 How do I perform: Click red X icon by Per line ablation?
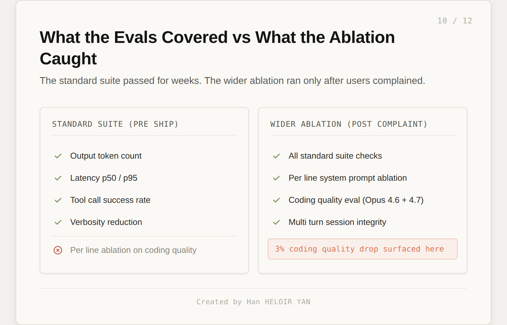(x=58, y=250)
